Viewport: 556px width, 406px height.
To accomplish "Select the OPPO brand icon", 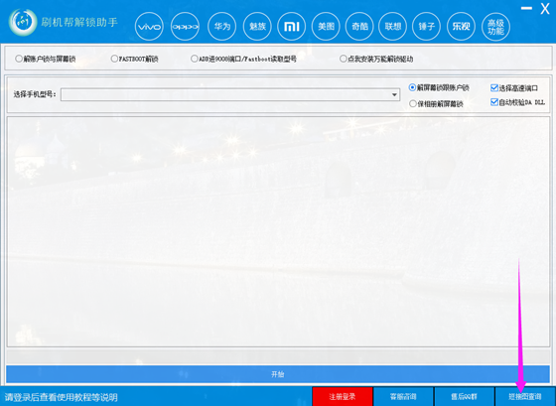I will 185,27.
